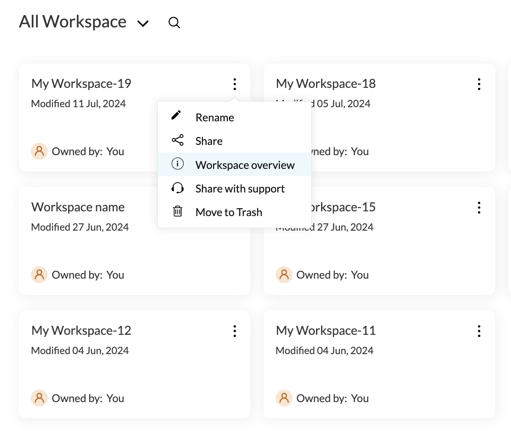Expand the All Workspace dropdown chevron
Viewport: 511px width, 439px height.
[x=143, y=24]
